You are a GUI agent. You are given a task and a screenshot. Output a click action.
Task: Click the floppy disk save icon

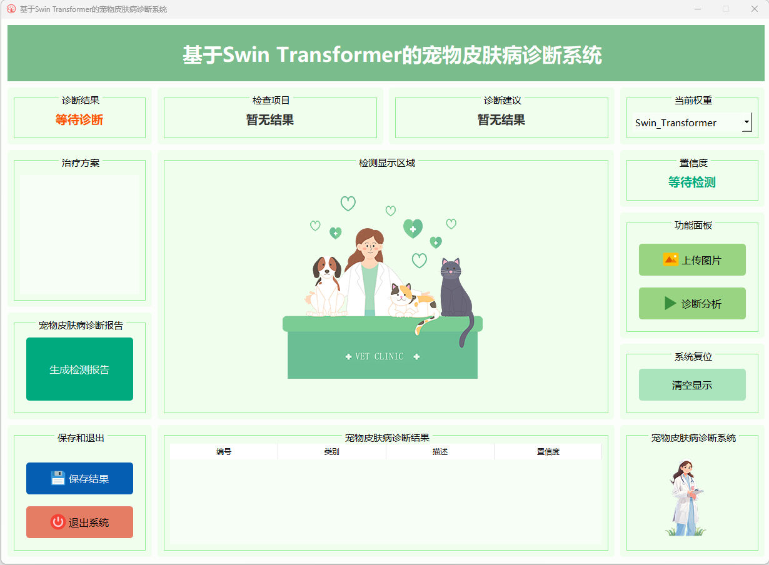(58, 479)
